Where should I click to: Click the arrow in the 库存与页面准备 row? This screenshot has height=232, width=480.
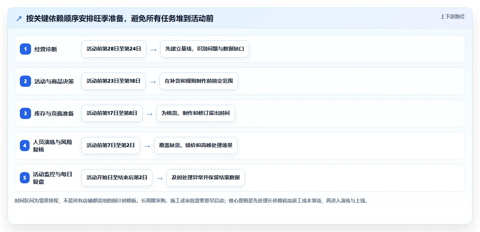(149, 114)
